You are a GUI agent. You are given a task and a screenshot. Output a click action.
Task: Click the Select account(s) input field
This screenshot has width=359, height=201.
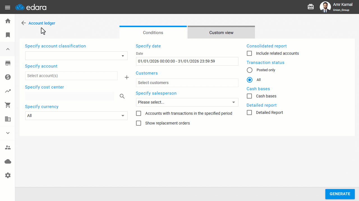click(x=71, y=76)
